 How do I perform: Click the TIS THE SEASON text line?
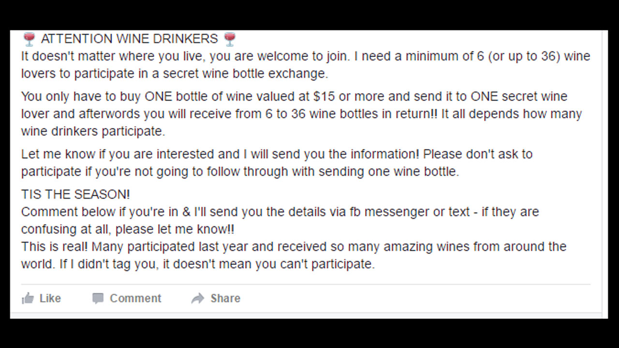point(75,194)
